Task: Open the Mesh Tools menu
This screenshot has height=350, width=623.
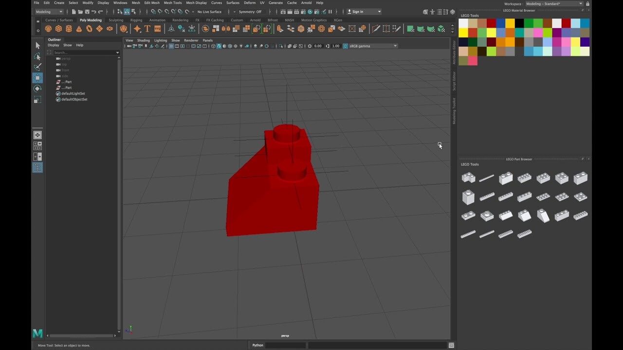Action: point(173,3)
